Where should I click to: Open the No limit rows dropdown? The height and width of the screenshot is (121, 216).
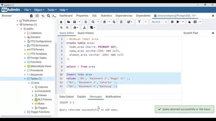click(x=159, y=22)
